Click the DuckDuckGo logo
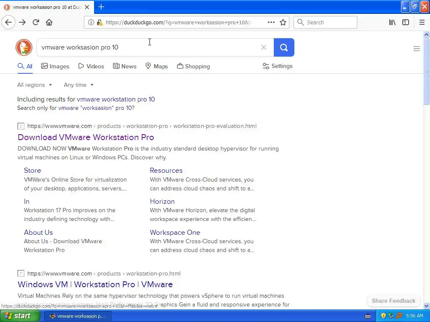430x322 pixels. tap(24, 47)
